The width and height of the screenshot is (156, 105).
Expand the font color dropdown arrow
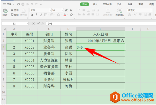coord(67,15)
